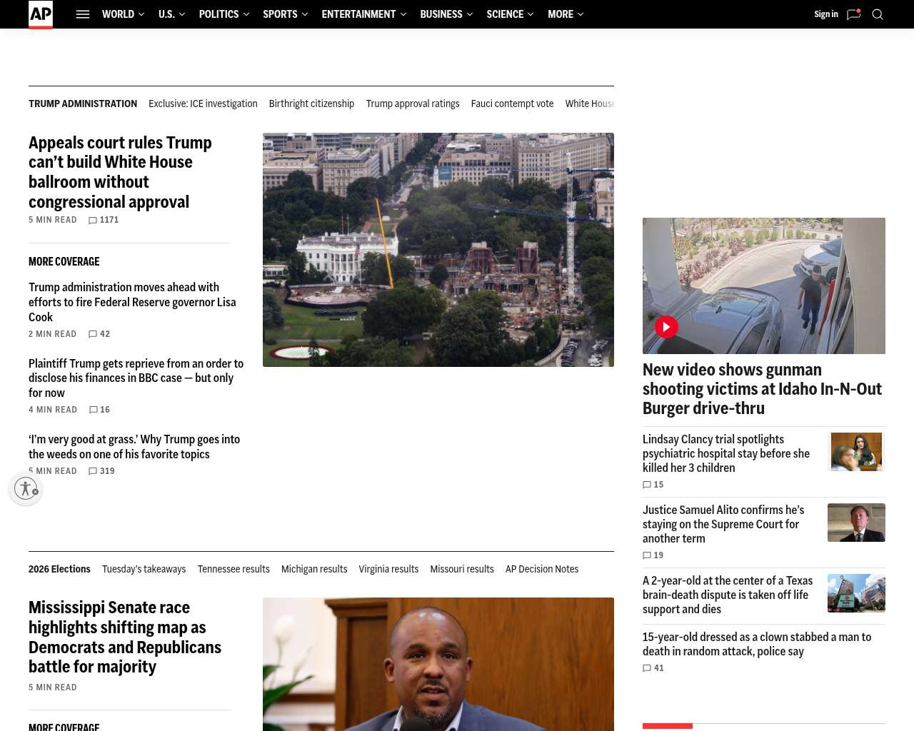Open the Politics section

click(219, 14)
